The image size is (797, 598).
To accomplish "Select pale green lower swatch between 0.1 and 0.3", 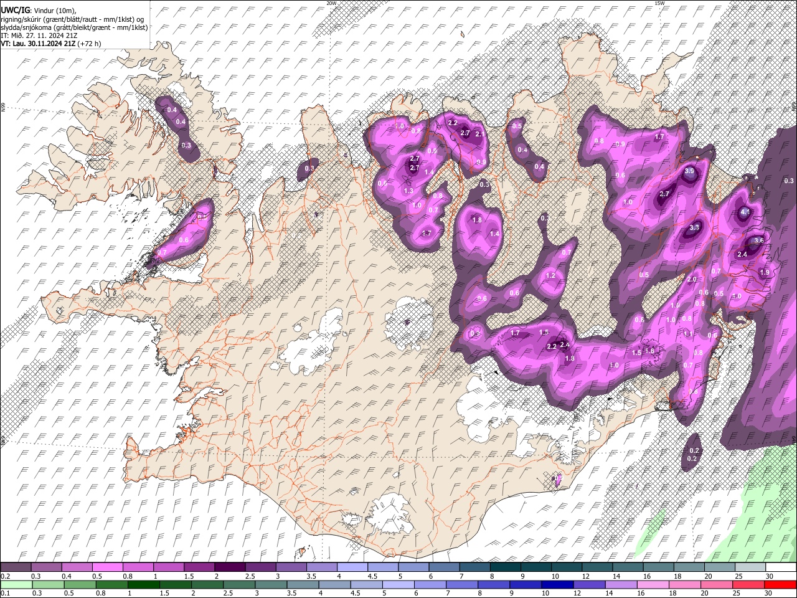I will coord(16,585).
